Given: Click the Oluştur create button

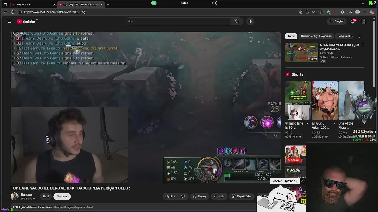Looking at the screenshot, I should pos(336,21).
